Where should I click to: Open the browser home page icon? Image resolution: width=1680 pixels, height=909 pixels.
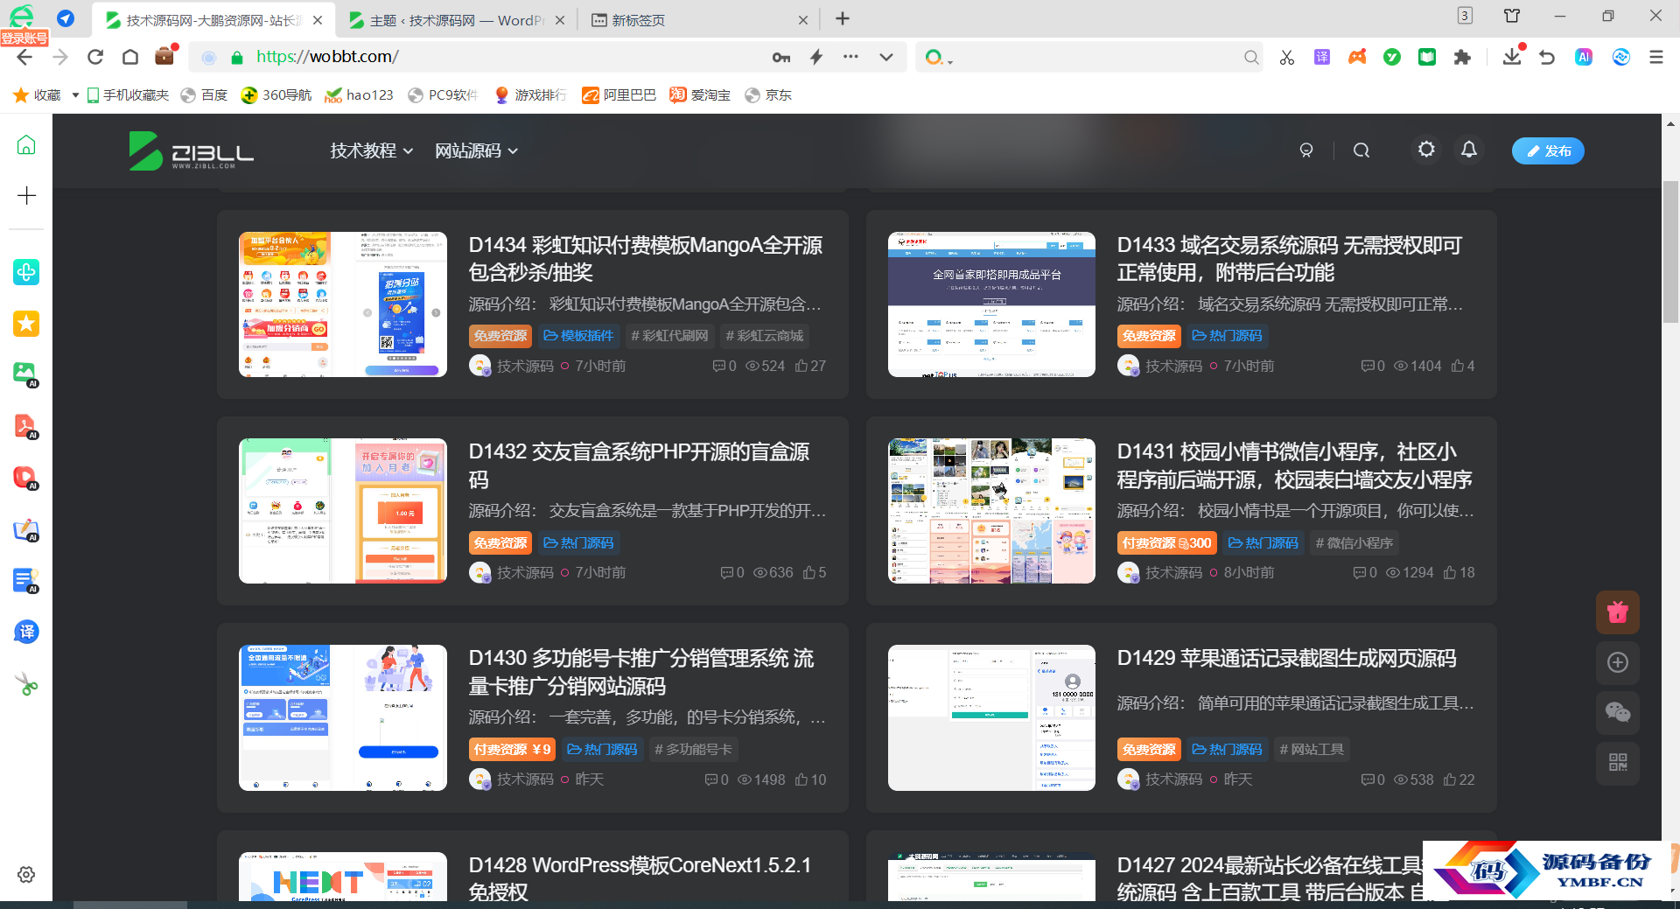click(x=130, y=57)
